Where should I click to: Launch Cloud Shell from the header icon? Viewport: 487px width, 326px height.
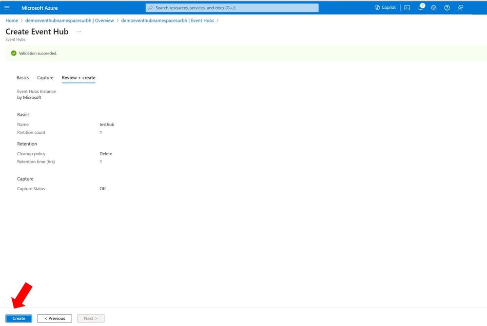[407, 8]
